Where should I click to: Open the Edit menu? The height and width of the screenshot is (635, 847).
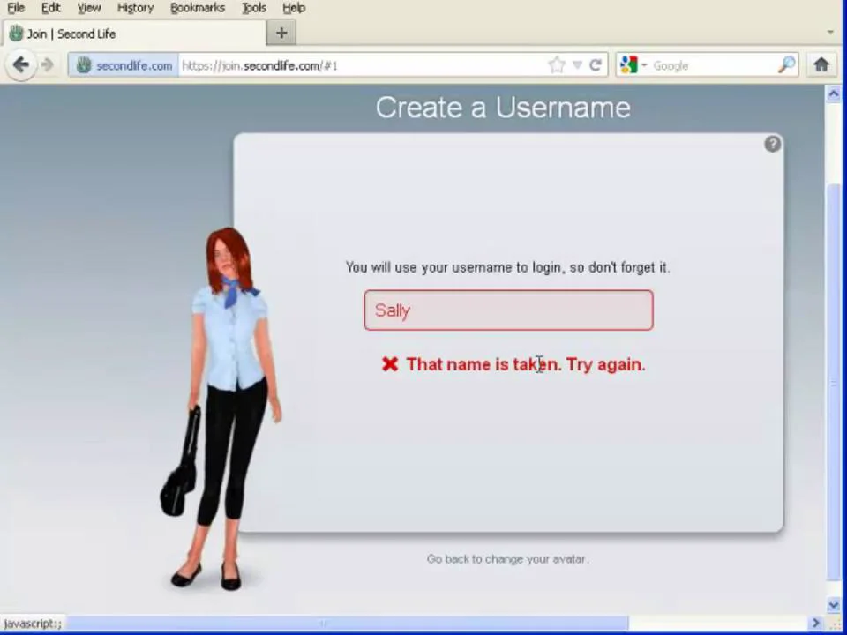coord(51,8)
